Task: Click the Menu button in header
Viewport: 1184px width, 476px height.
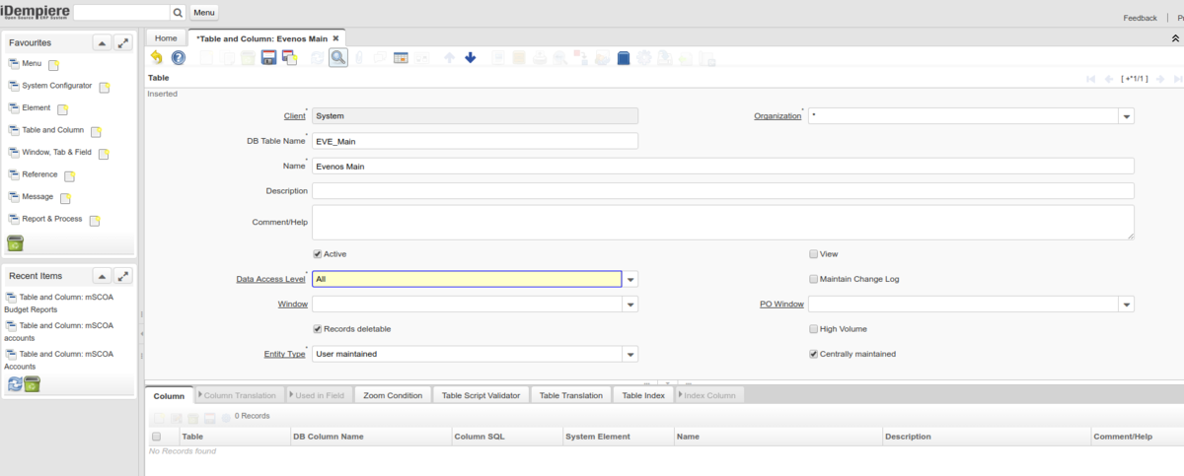Action: click(x=204, y=13)
